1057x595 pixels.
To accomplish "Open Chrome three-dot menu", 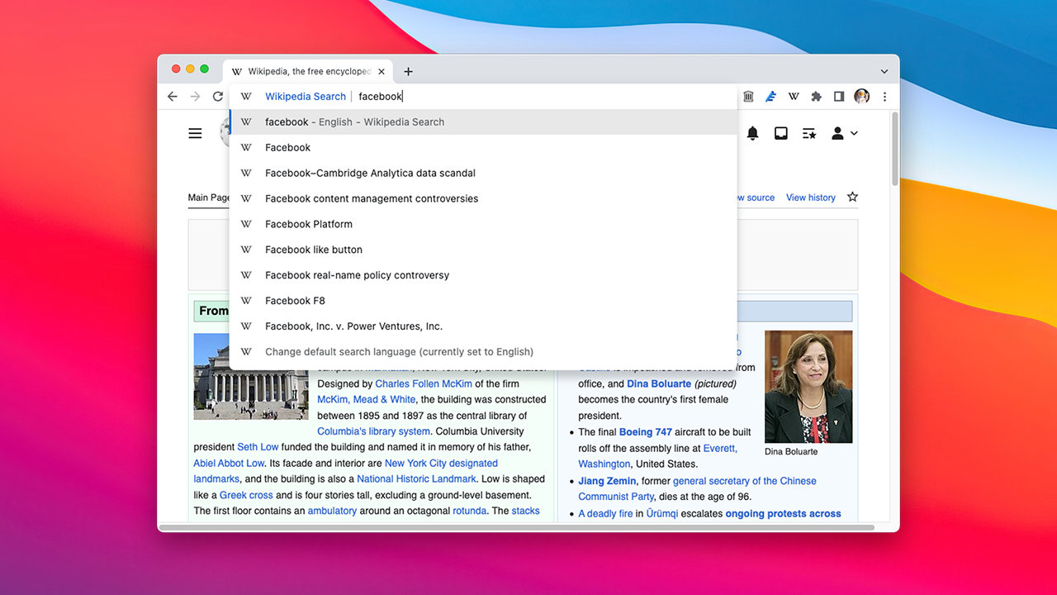I will pyautogui.click(x=884, y=97).
